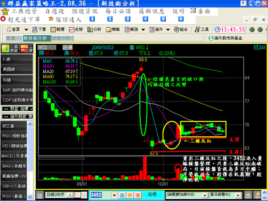The width and height of the screenshot is (268, 201).
Task: Select the KD indicator
Action: coord(14,146)
